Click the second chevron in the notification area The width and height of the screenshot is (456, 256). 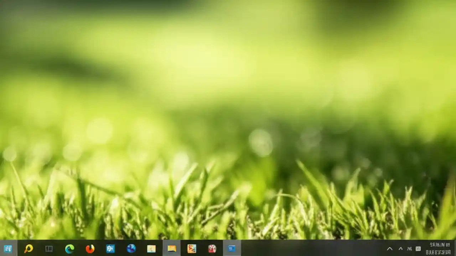coord(400,249)
